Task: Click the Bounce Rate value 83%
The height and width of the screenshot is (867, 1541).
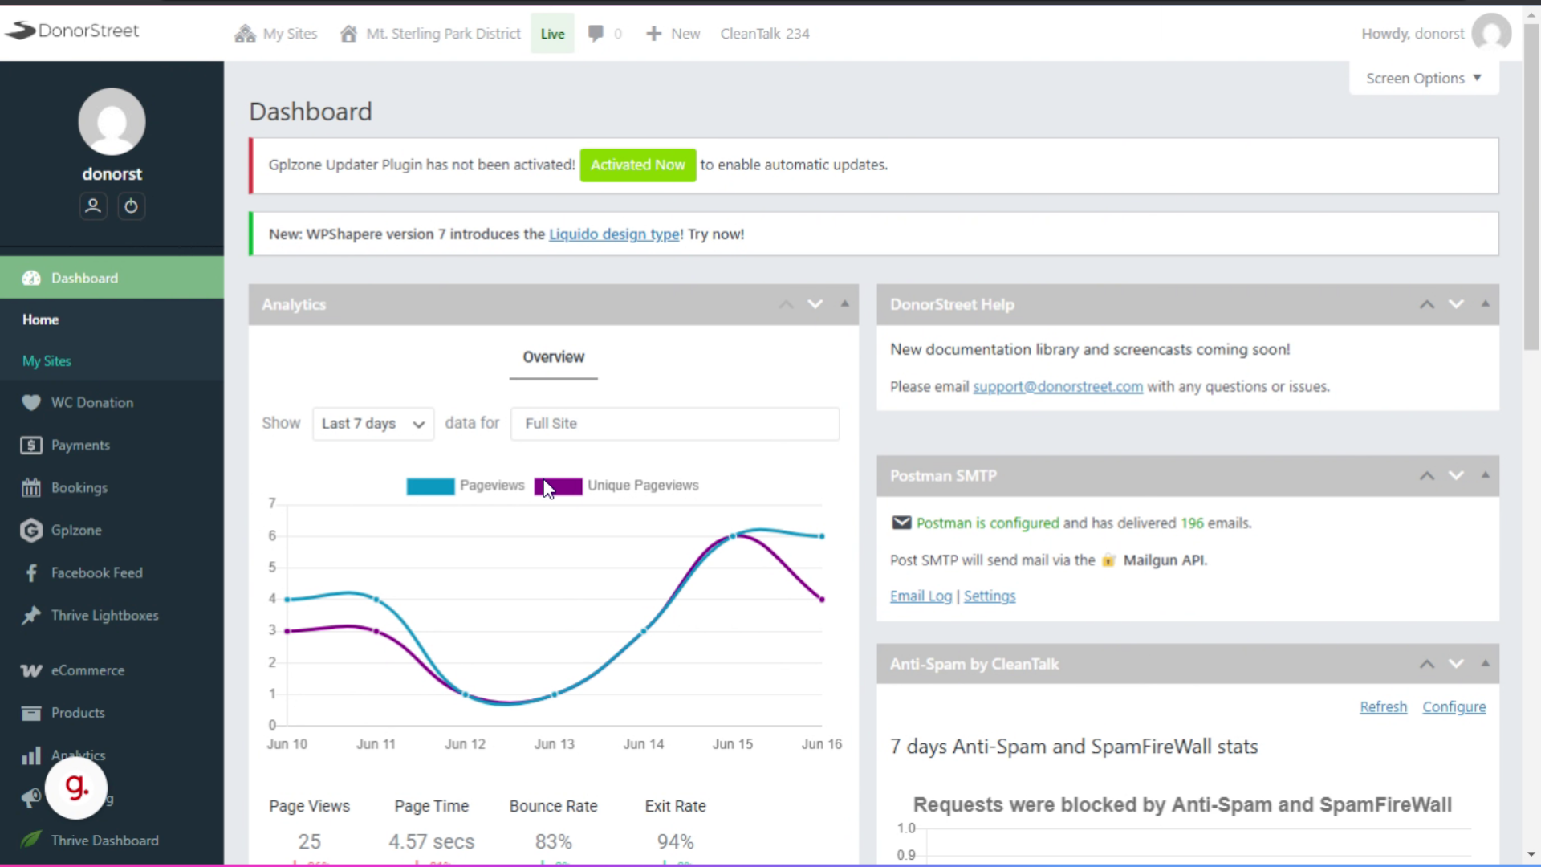Action: [553, 842]
